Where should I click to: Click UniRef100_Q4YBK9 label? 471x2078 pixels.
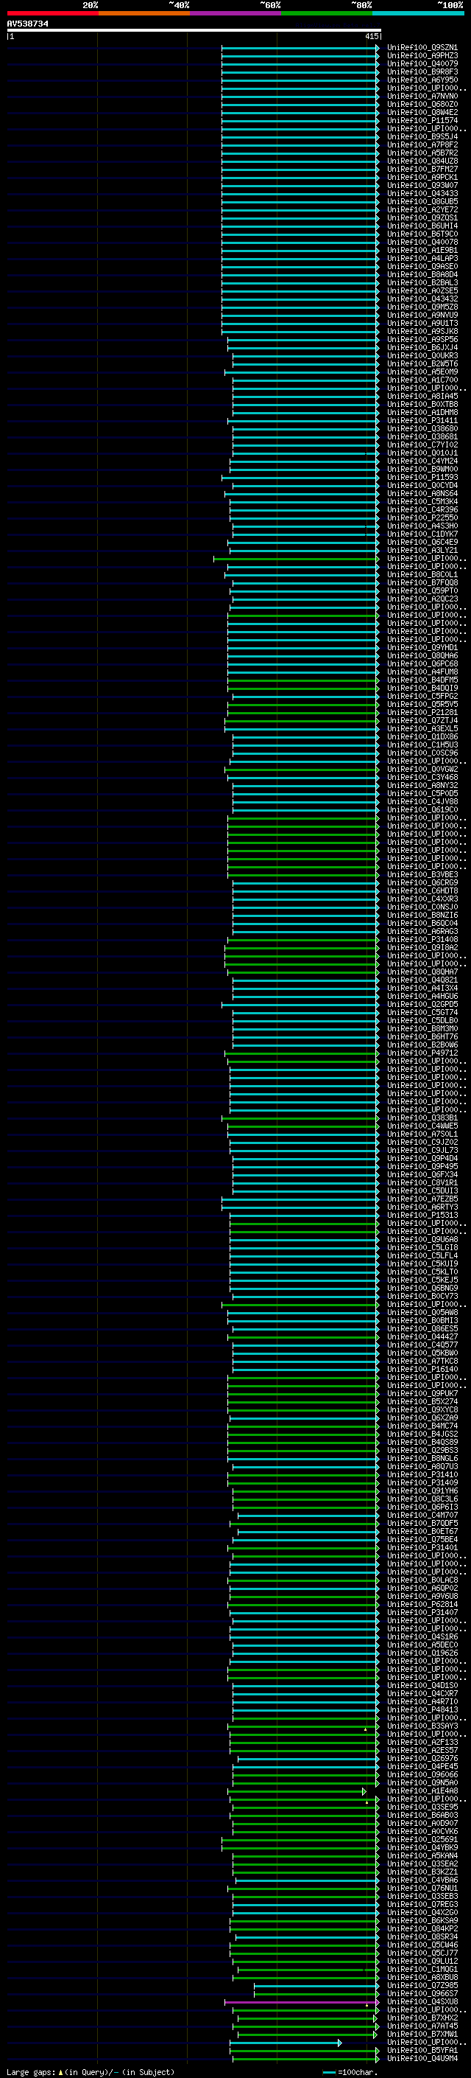(422, 1847)
